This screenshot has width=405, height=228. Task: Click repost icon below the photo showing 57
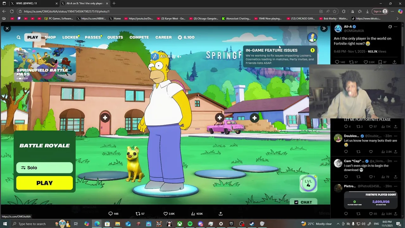coord(140,214)
